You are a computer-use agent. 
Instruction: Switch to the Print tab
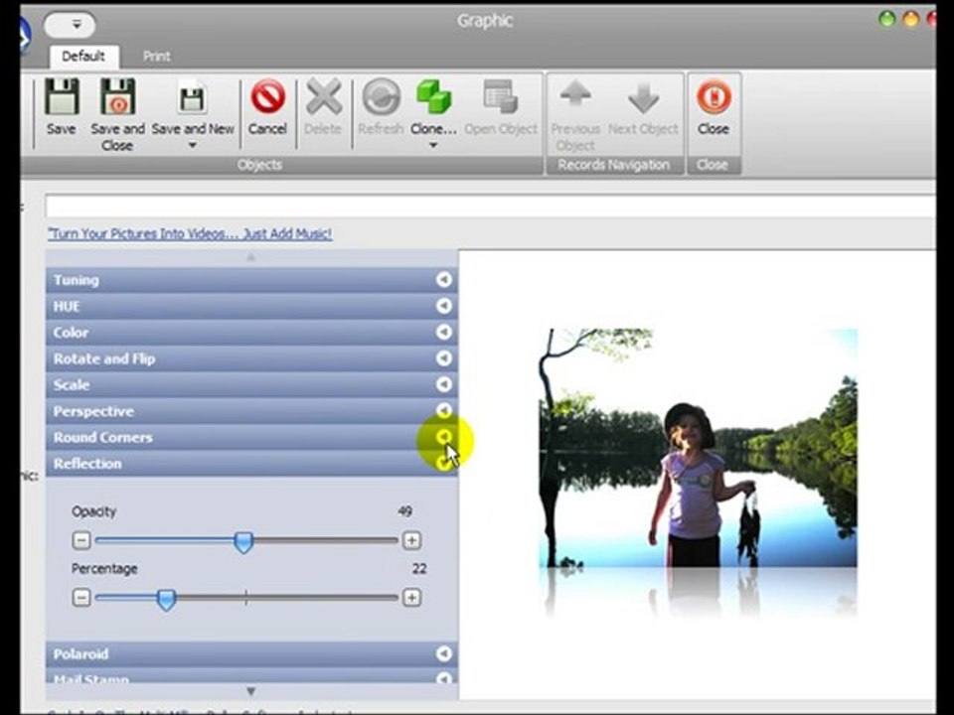156,57
